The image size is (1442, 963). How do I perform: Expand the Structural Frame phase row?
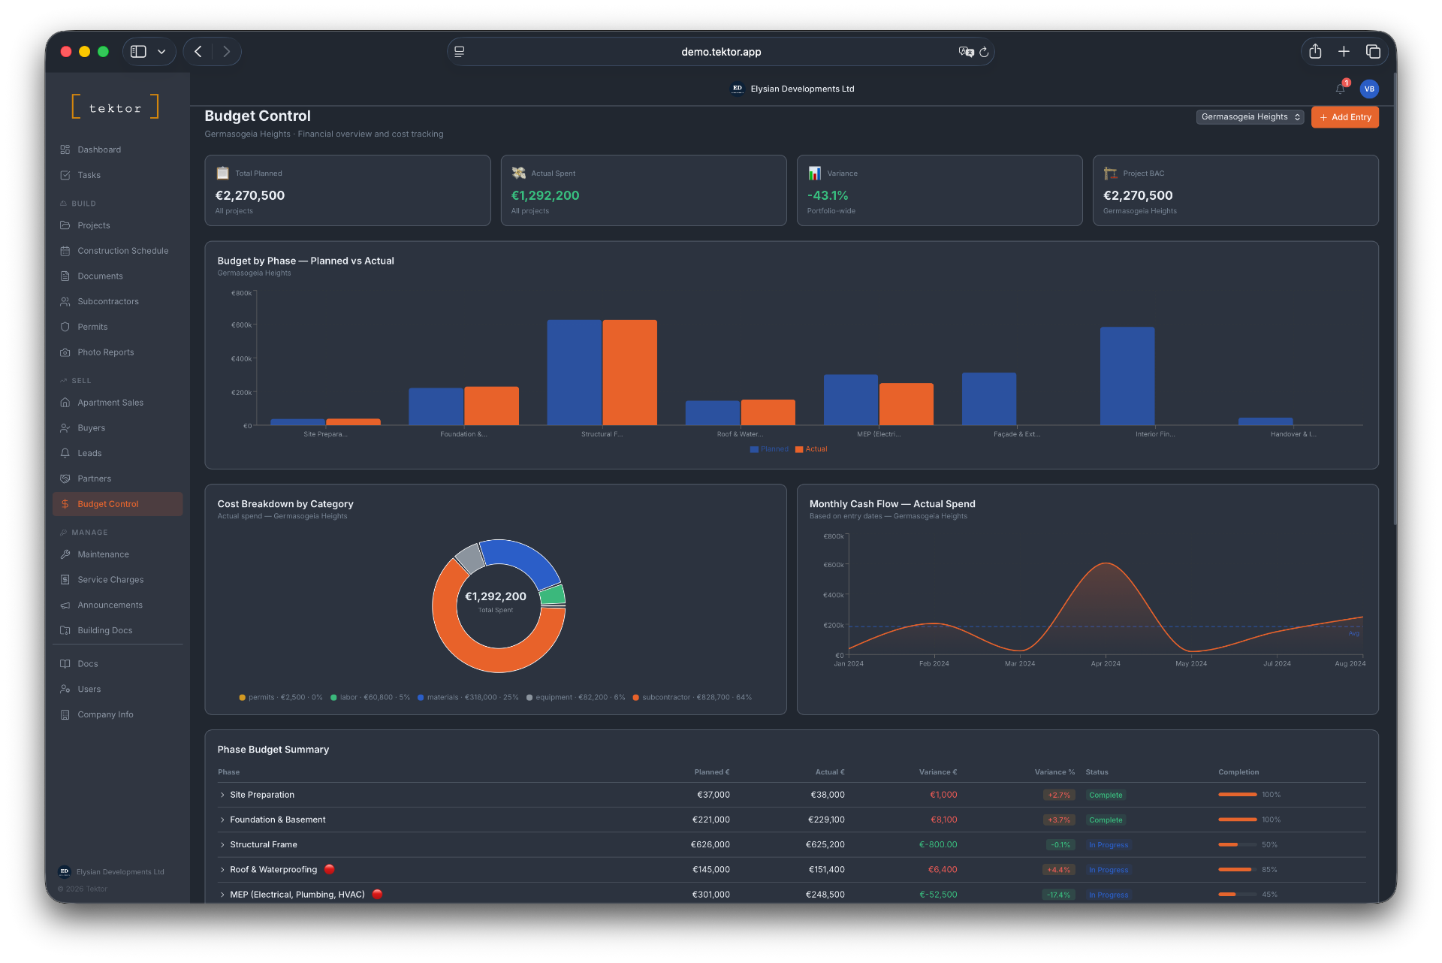(222, 844)
